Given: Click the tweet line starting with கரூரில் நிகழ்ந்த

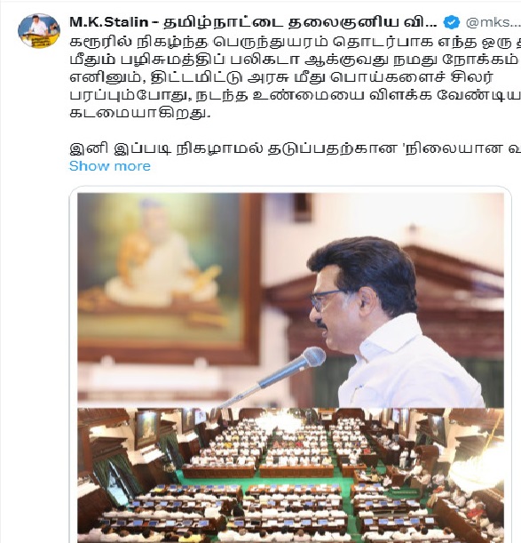Looking at the screenshot, I should pos(295,42).
